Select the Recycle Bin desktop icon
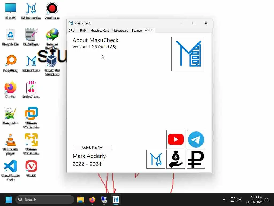The width and height of the screenshot is (274, 206). (10, 37)
